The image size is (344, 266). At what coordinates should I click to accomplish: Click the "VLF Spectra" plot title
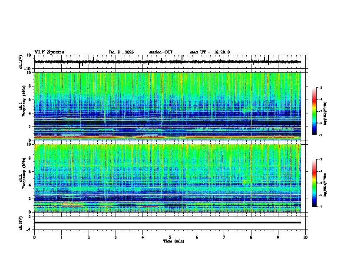click(x=49, y=52)
